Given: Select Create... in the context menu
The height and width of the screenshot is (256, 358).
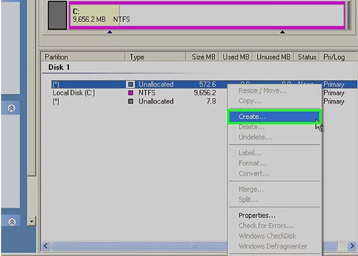Looking at the screenshot, I should (x=274, y=117).
